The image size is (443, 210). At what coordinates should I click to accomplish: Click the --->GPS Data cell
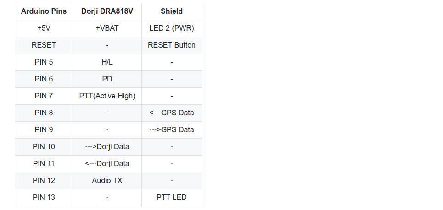172,129
